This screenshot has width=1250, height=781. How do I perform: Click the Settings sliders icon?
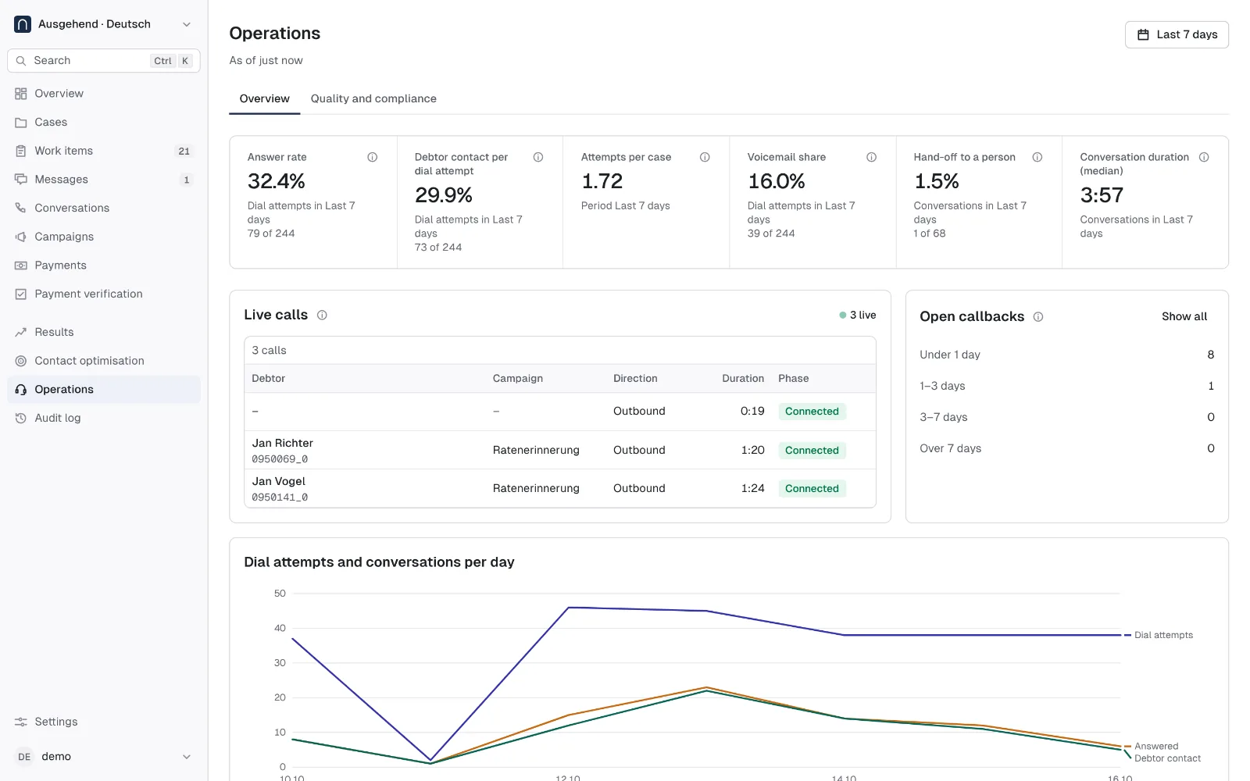point(21,722)
